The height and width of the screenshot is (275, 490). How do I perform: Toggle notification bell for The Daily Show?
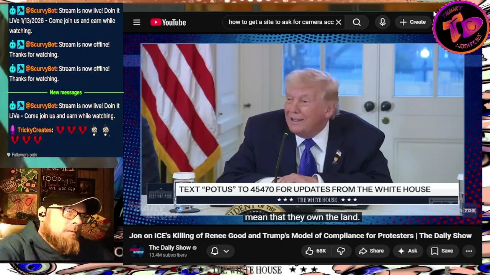point(215,251)
